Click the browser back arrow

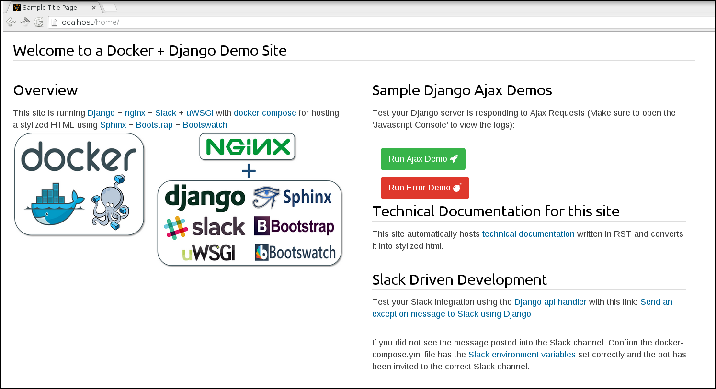click(x=11, y=22)
